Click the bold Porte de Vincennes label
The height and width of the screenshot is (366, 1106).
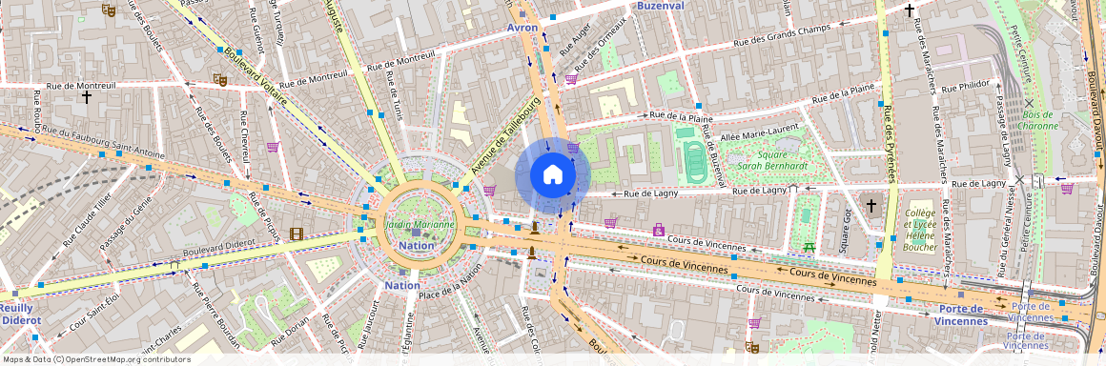[x=961, y=315]
